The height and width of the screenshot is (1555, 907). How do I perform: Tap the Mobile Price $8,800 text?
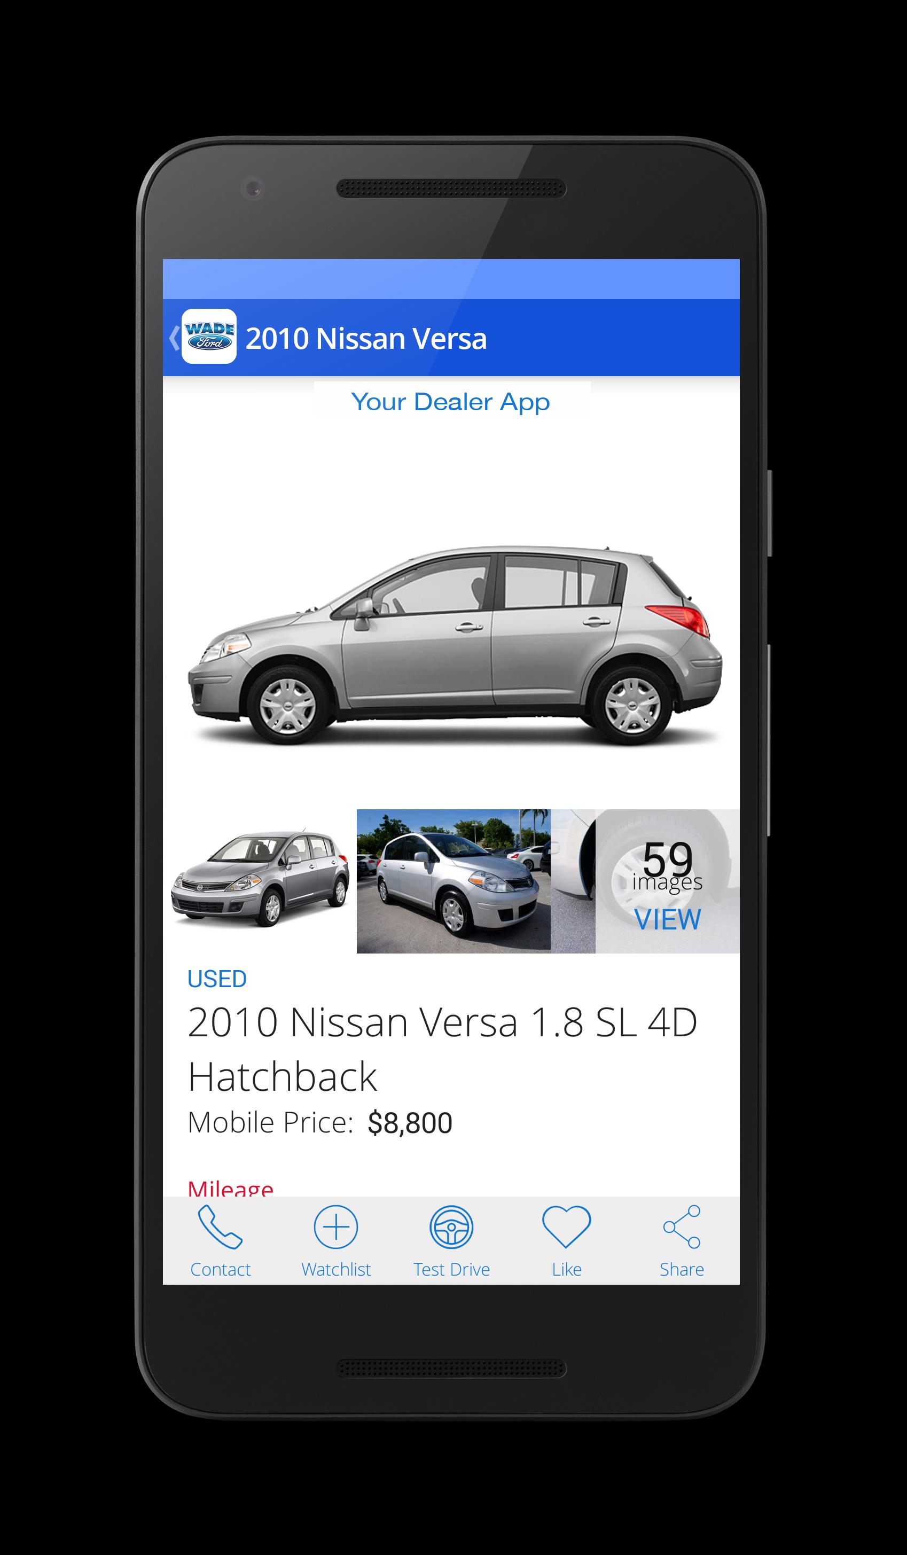coord(319,1122)
